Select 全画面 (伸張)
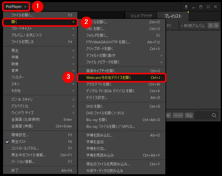Screen dimensions: 222x176 (x=40, y=126)
